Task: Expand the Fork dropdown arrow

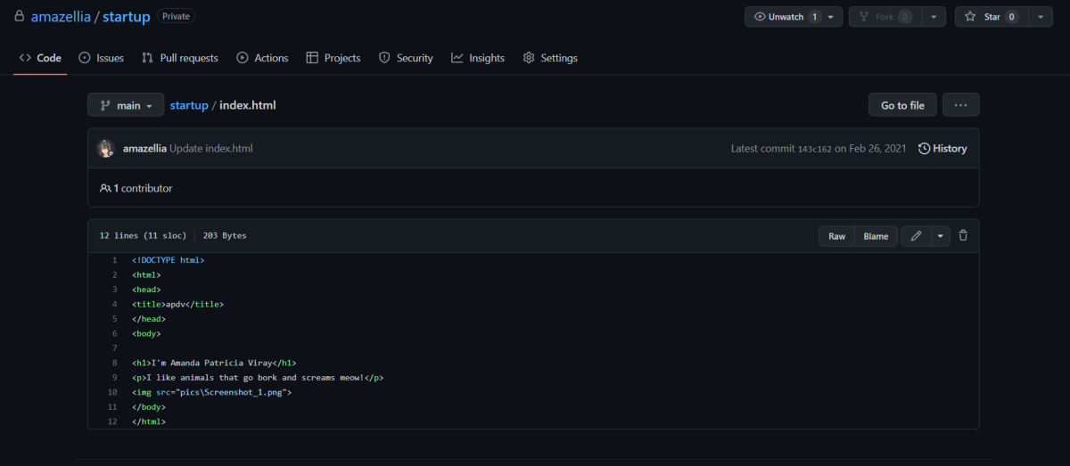Action: click(934, 17)
